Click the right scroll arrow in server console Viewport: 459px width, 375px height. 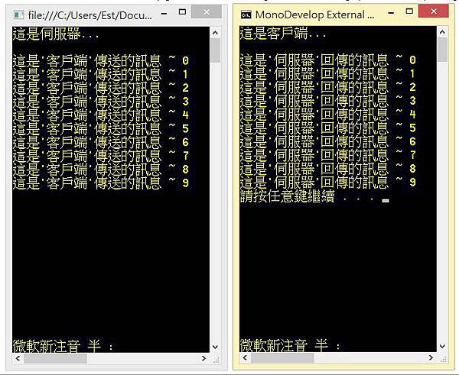(x=203, y=358)
